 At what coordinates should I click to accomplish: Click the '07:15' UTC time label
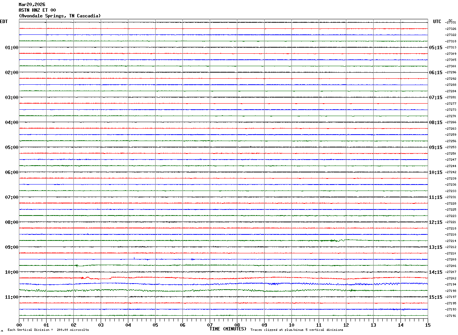pyautogui.click(x=436, y=98)
